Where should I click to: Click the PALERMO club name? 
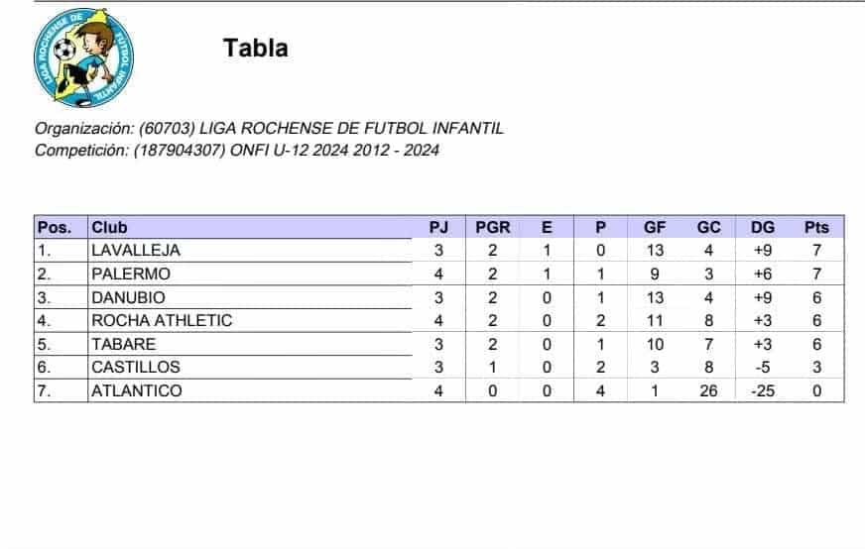click(131, 274)
